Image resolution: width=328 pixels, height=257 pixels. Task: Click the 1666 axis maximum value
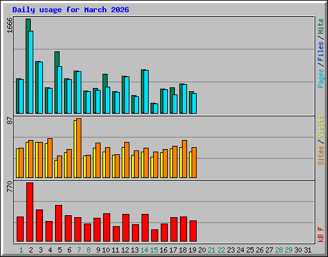click(x=10, y=25)
